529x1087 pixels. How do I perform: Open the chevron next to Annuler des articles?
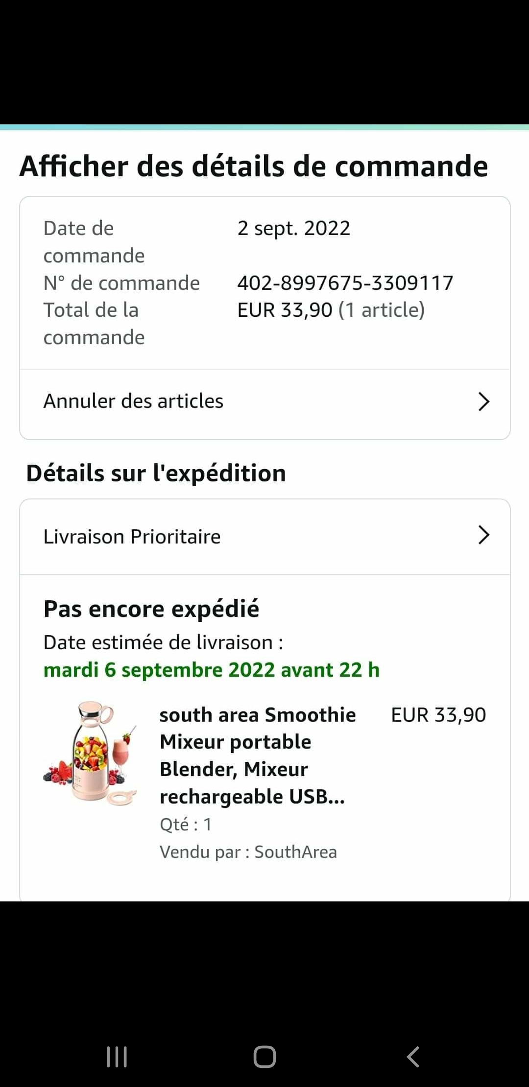[x=483, y=402]
